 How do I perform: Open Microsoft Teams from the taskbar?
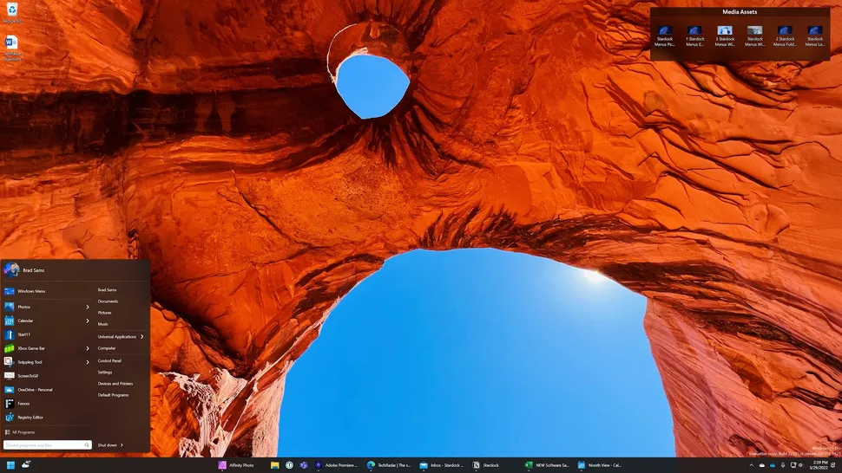304,465
